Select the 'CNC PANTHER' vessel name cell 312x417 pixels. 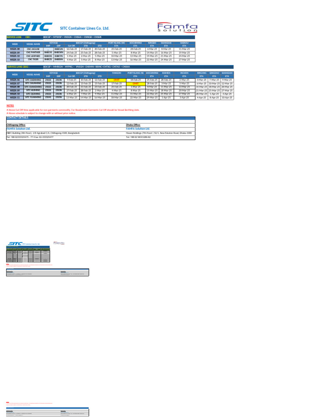click(x=33, y=53)
